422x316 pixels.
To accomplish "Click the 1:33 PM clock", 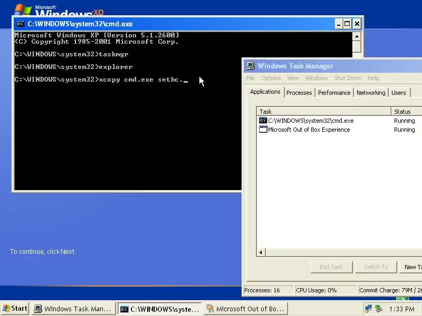I will click(402, 309).
